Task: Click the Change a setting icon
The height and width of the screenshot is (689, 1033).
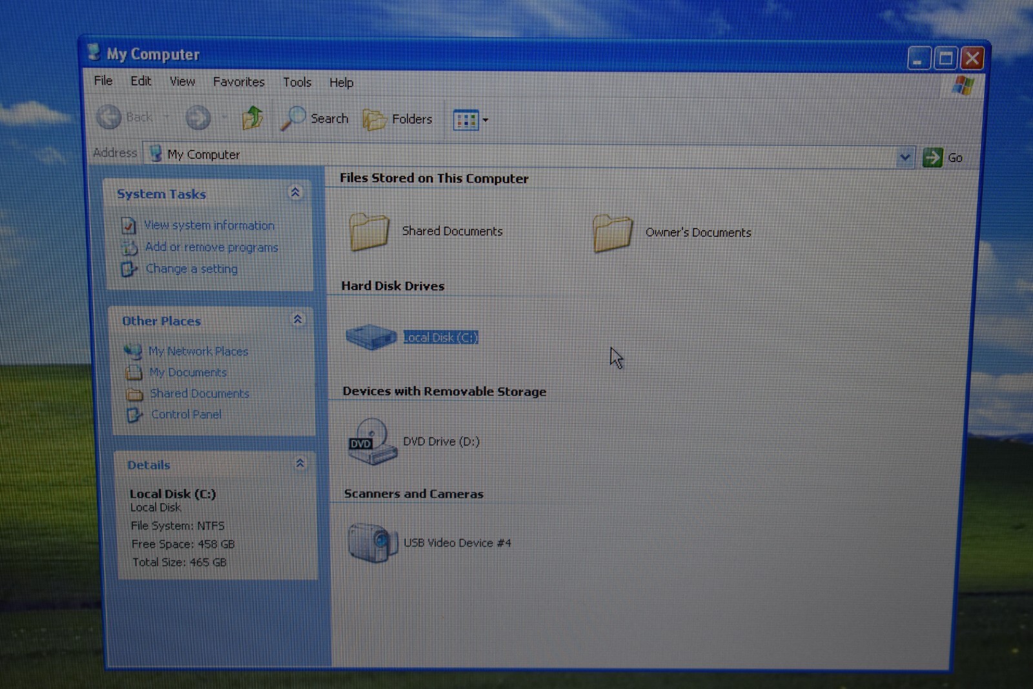Action: 129,269
